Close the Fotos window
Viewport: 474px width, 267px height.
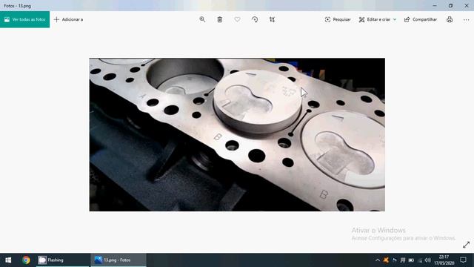(467, 5)
